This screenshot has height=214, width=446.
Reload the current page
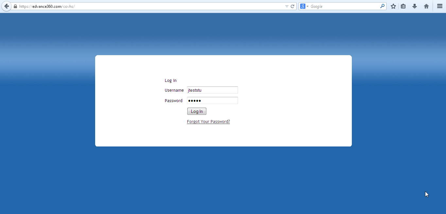[293, 6]
